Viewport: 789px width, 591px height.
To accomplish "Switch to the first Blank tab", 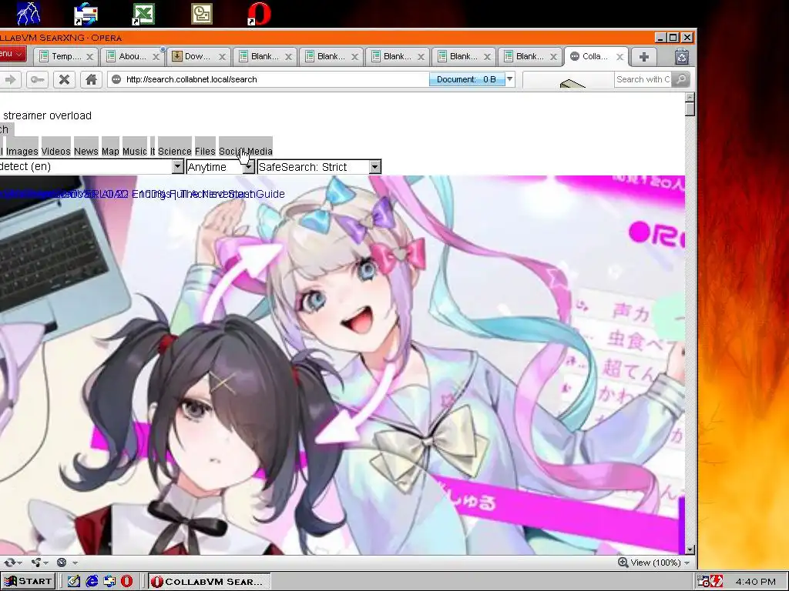I will [x=264, y=57].
